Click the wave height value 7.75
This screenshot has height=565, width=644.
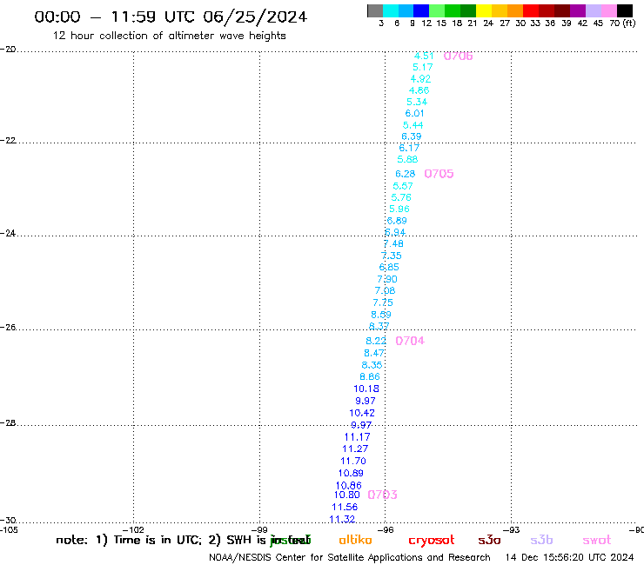click(383, 302)
